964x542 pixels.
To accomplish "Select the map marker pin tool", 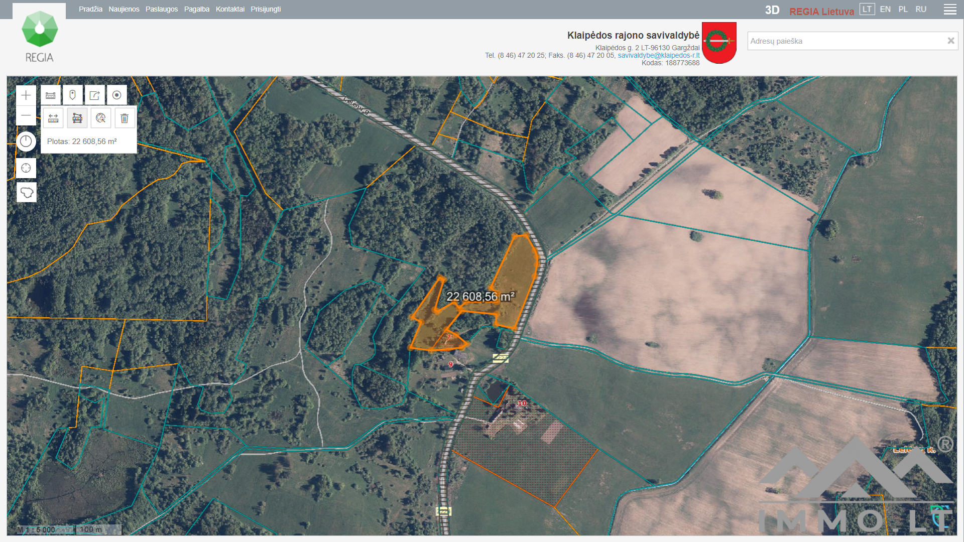I will 73,95.
